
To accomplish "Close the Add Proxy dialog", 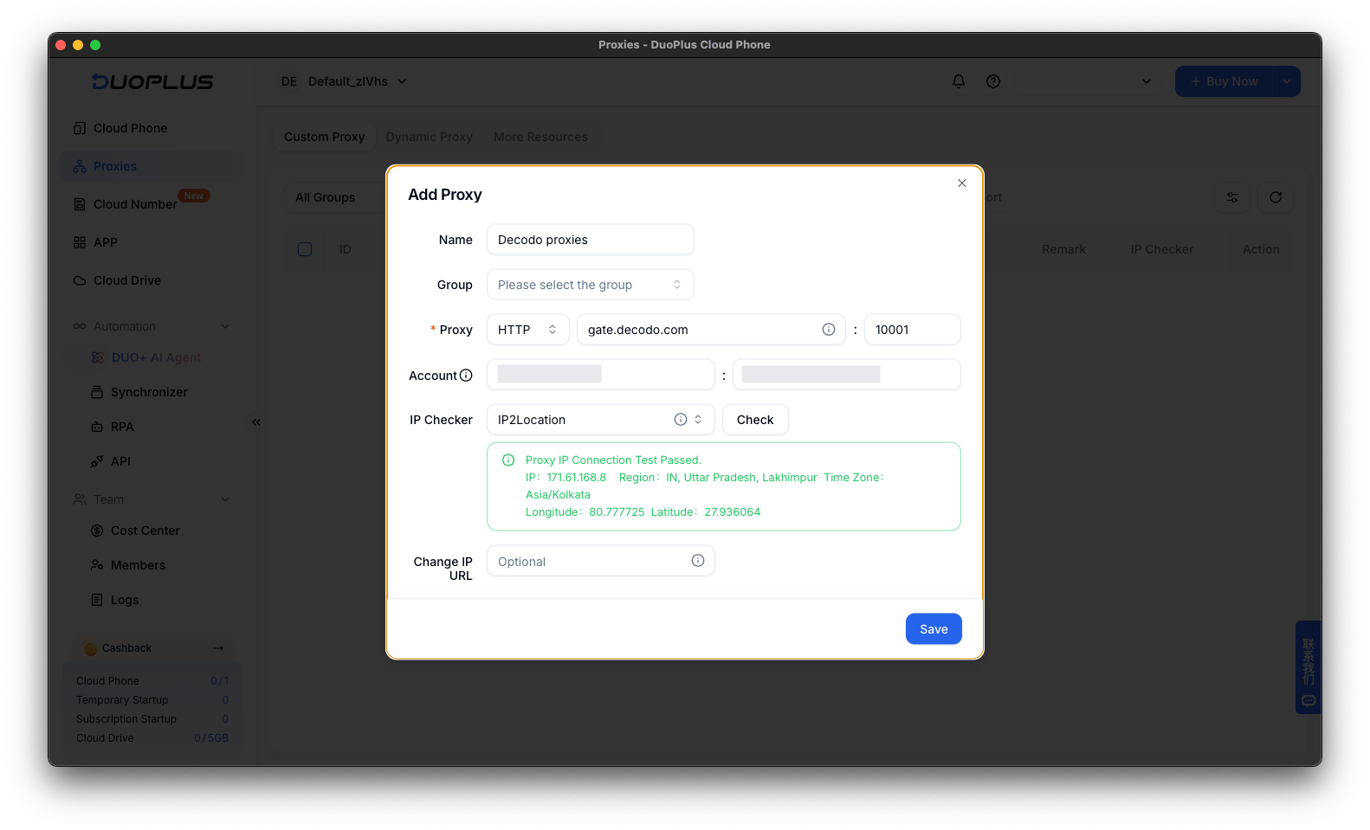I will pos(962,183).
